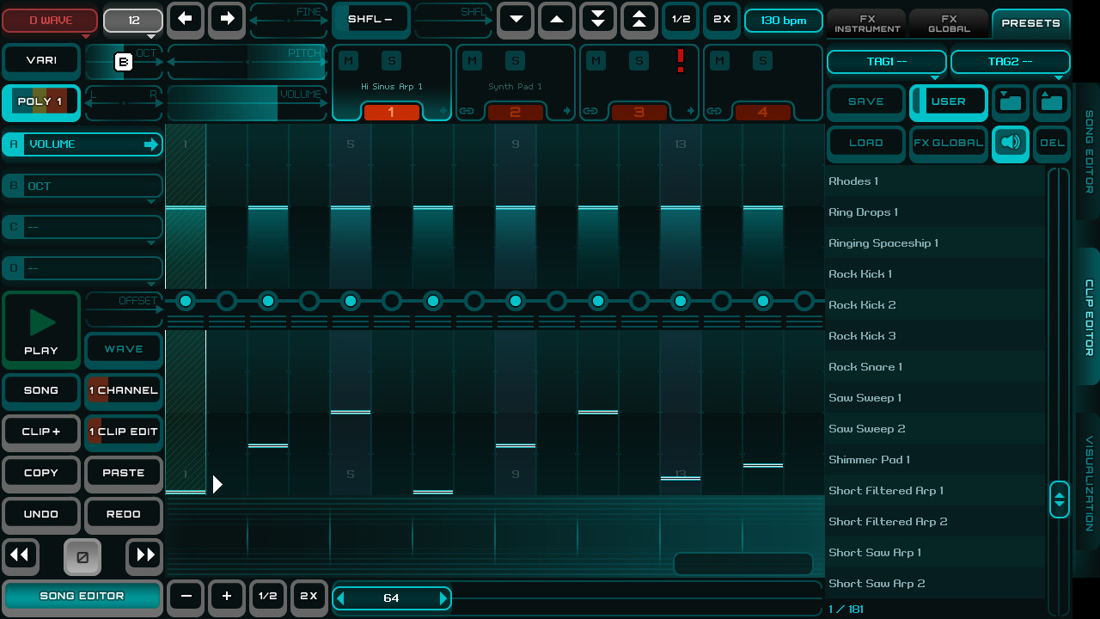Disable the preset audition speaker toggle

pyautogui.click(x=1010, y=144)
